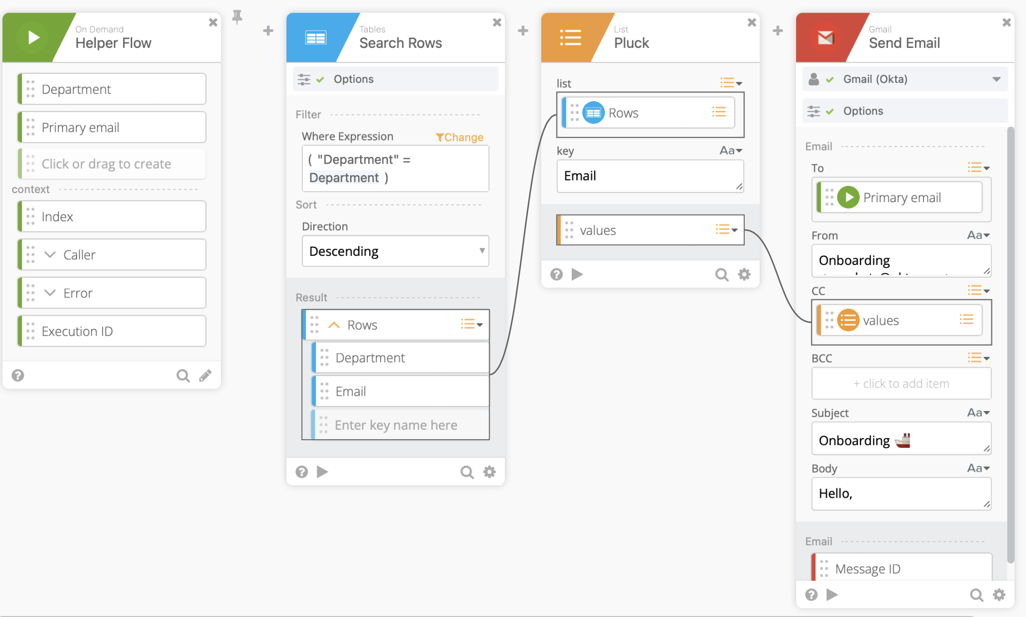Click the edit pencil on the Helper Flow card
The image size is (1026, 617).
tap(205, 375)
